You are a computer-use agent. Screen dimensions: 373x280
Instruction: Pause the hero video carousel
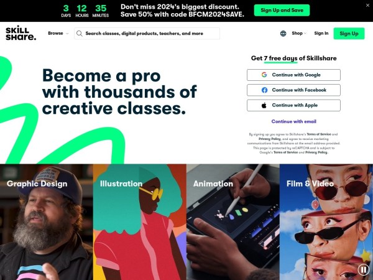pyautogui.click(x=363, y=269)
